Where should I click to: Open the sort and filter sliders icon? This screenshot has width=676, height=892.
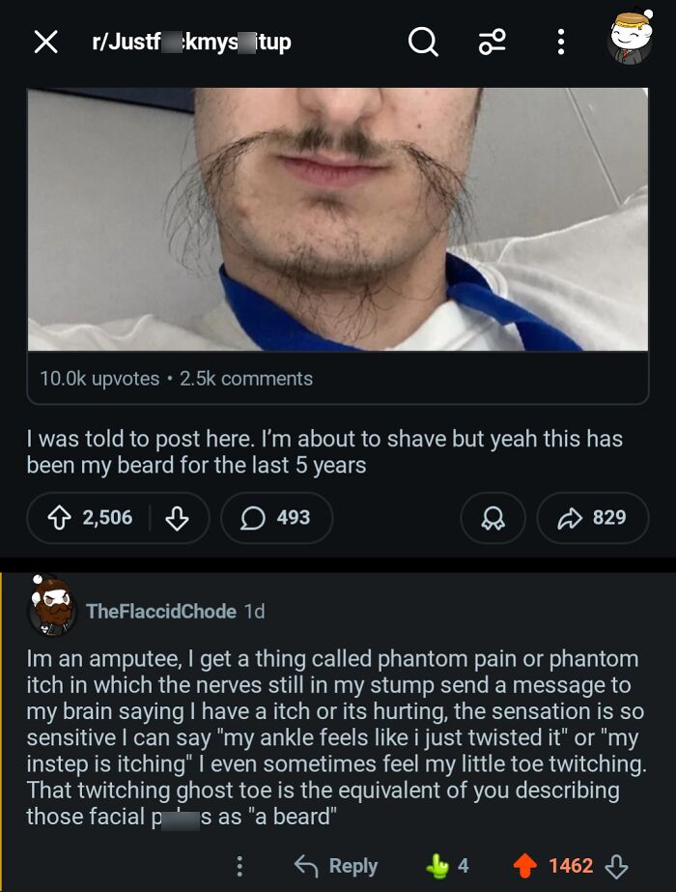click(x=492, y=43)
